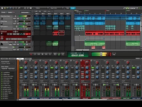This screenshot has height=107, width=142.
Task: Click the Check None button
Action: click(12, 69)
